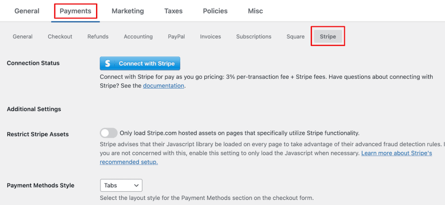Switch to the Subscriptions sub-tab
Screen dimensions: 445x205
pyautogui.click(x=254, y=36)
